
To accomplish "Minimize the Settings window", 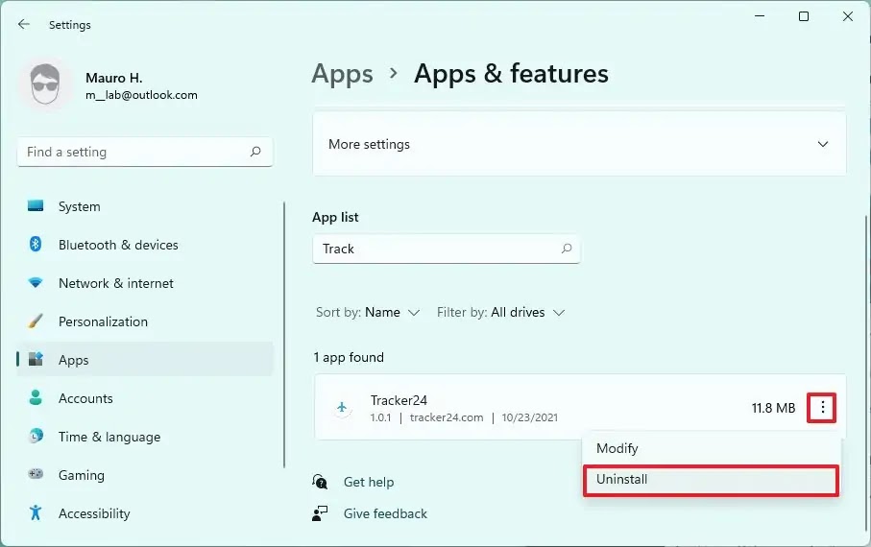I will [x=760, y=16].
